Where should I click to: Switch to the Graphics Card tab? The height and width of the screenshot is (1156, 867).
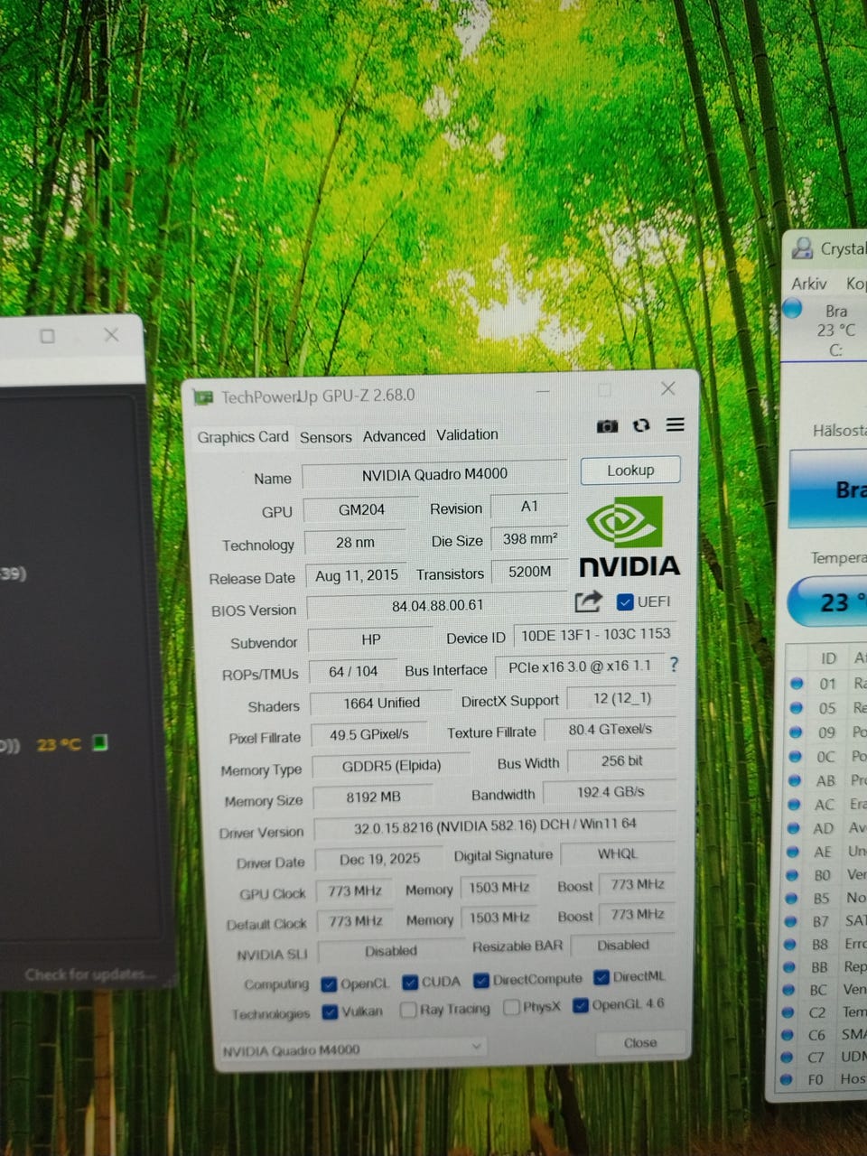tap(243, 437)
